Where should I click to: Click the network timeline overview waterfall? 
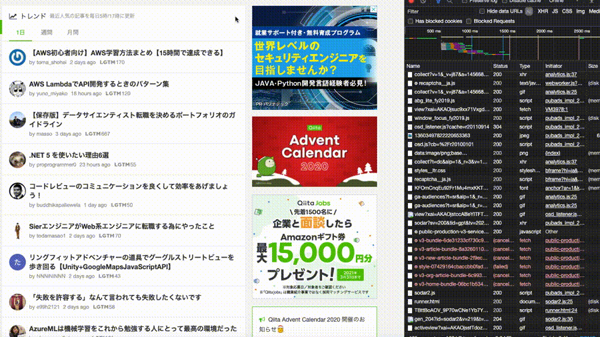click(x=503, y=48)
